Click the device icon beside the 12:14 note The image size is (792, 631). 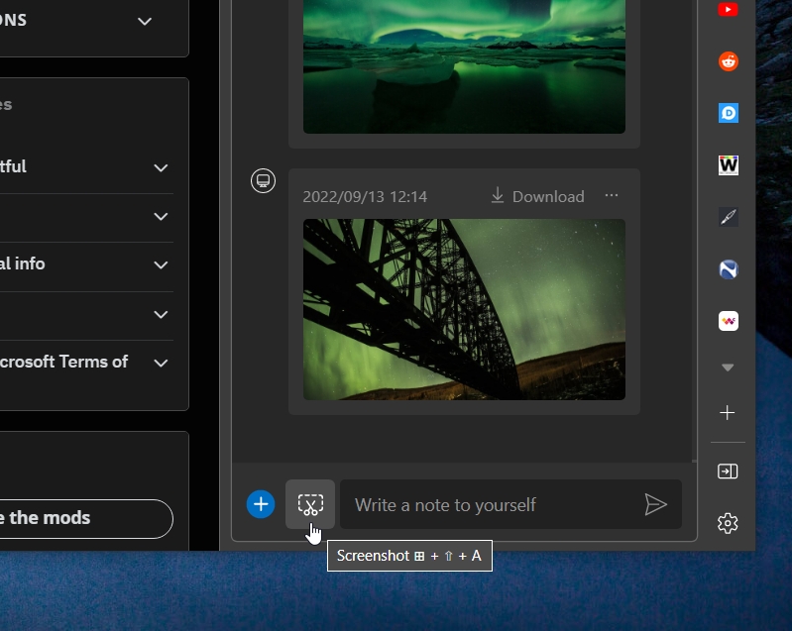263,180
